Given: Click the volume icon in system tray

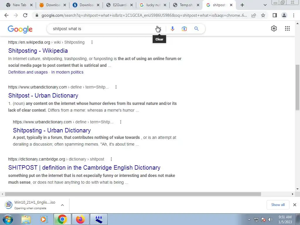Looking at the screenshot, I should pyautogui.click(x=270, y=219).
